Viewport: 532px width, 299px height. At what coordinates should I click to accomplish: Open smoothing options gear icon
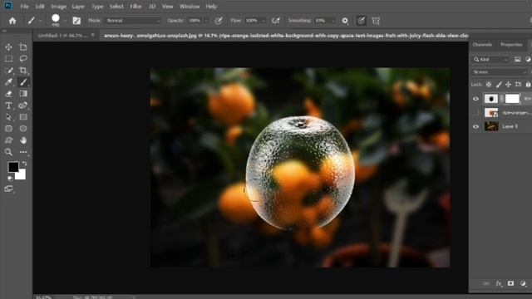345,21
